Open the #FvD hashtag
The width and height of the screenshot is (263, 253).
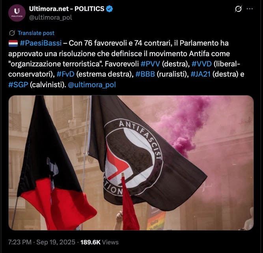click(65, 74)
